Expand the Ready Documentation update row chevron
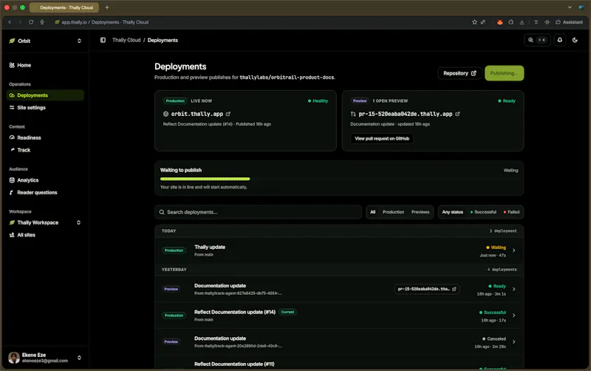This screenshot has width=591, height=371. click(513, 289)
